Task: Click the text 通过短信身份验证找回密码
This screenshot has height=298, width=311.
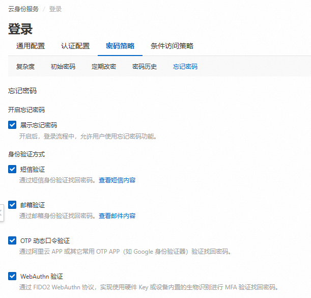Action: tap(58, 180)
